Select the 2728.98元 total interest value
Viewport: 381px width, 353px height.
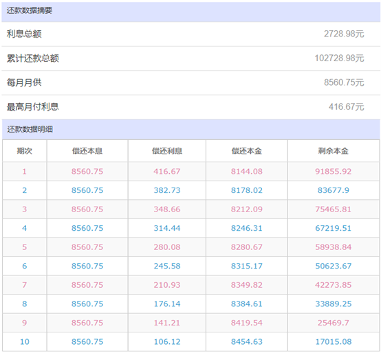(344, 34)
